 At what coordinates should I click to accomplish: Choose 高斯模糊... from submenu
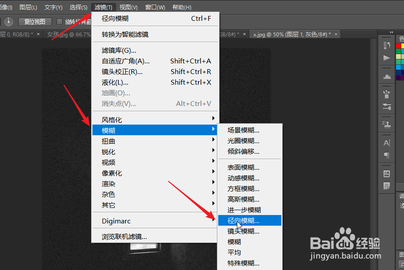pyautogui.click(x=250, y=200)
